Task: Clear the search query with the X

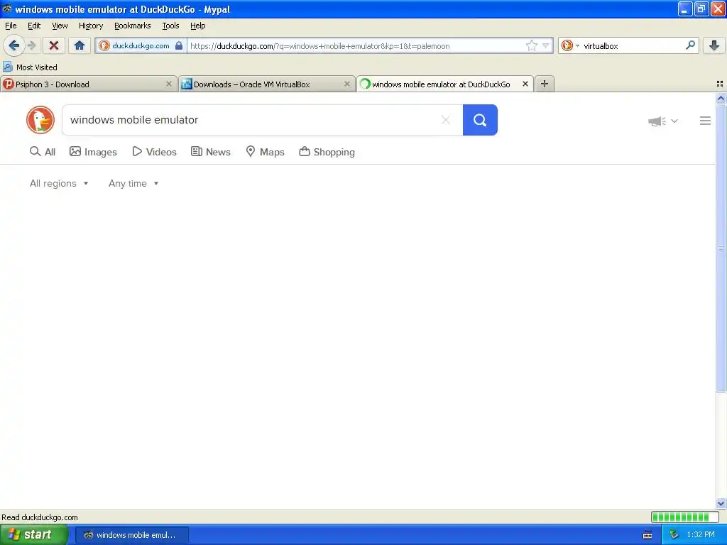Action: [446, 120]
